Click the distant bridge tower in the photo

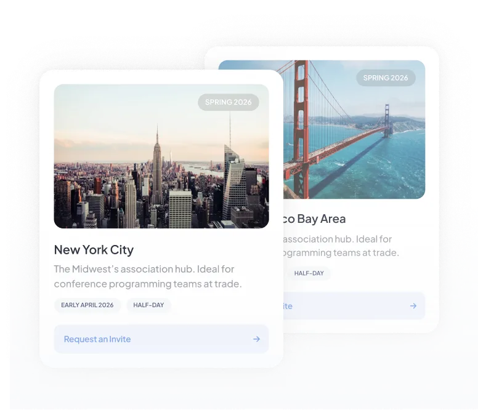click(x=387, y=120)
